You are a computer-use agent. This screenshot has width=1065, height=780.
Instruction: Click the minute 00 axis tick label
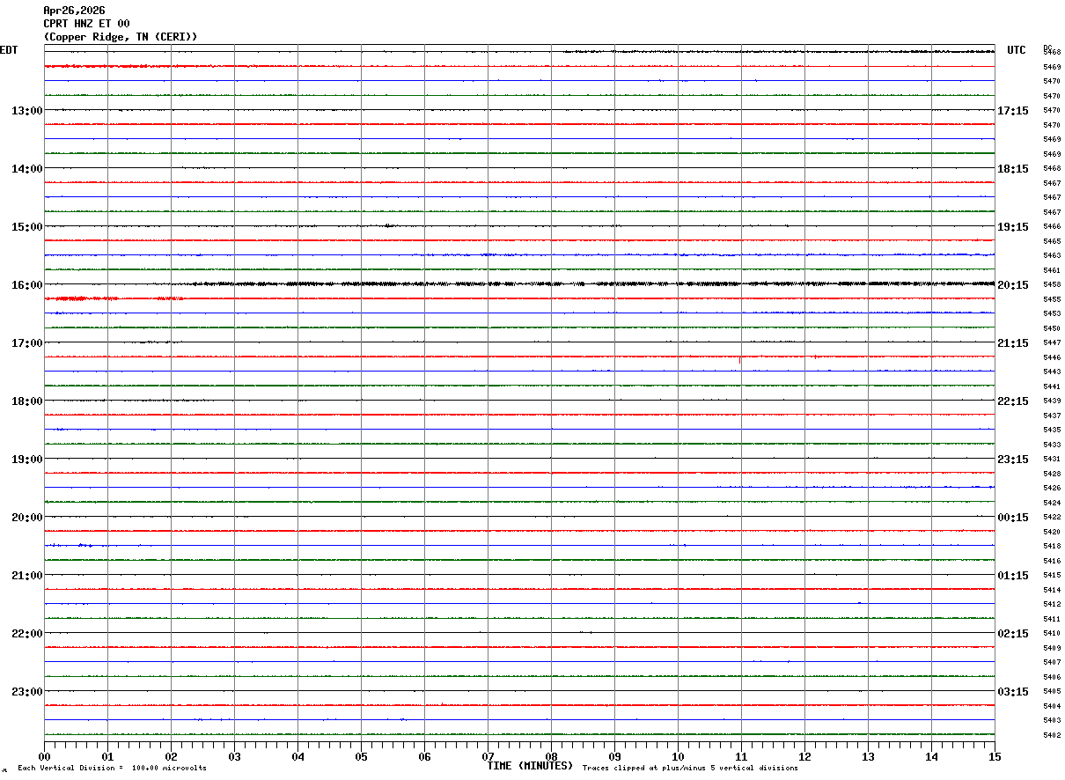click(44, 756)
